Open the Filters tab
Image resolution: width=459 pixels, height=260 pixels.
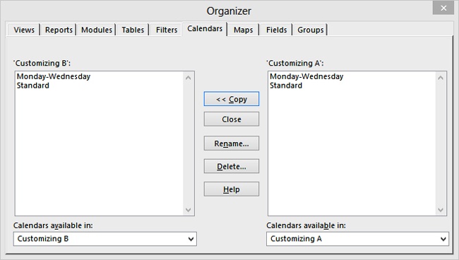[166, 30]
